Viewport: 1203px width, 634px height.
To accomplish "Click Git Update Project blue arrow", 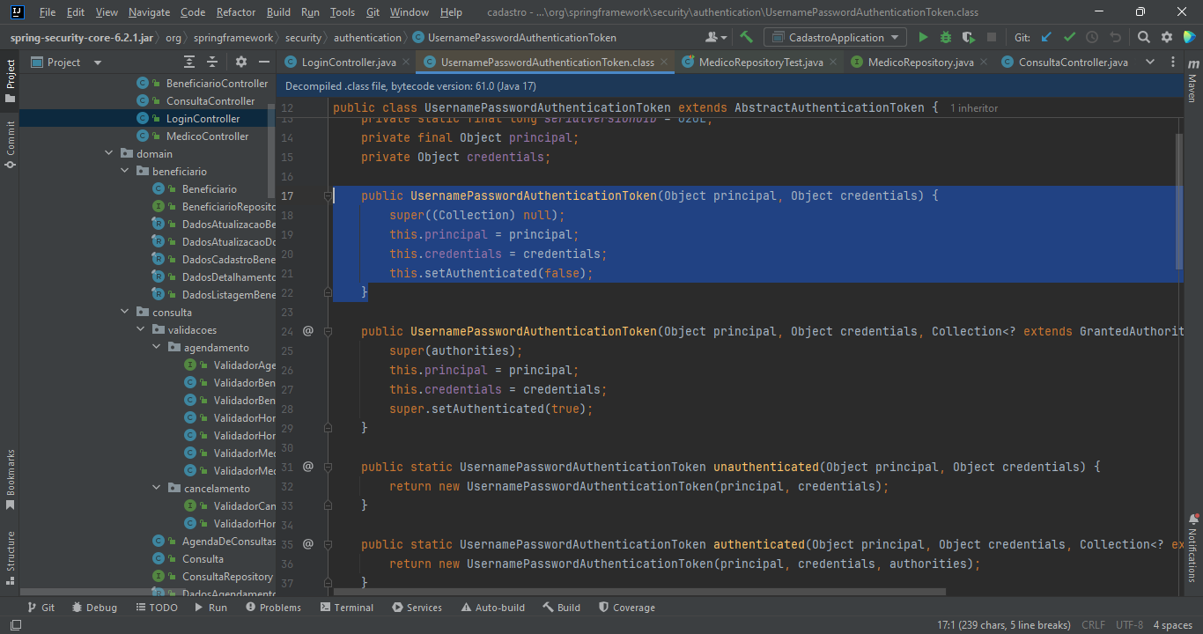I will pyautogui.click(x=1046, y=37).
